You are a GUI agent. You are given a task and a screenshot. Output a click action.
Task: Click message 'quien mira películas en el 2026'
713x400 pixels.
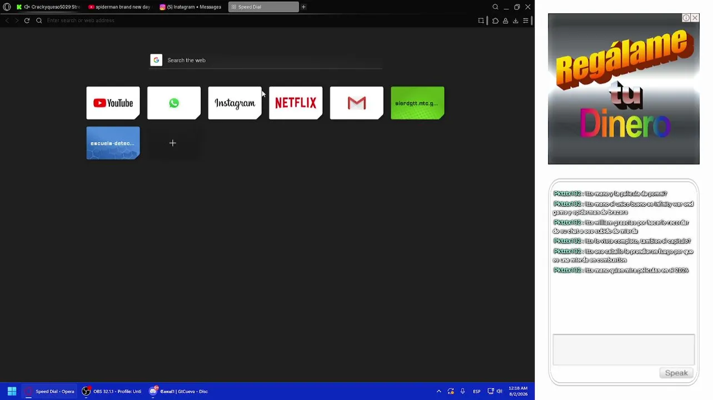(621, 270)
